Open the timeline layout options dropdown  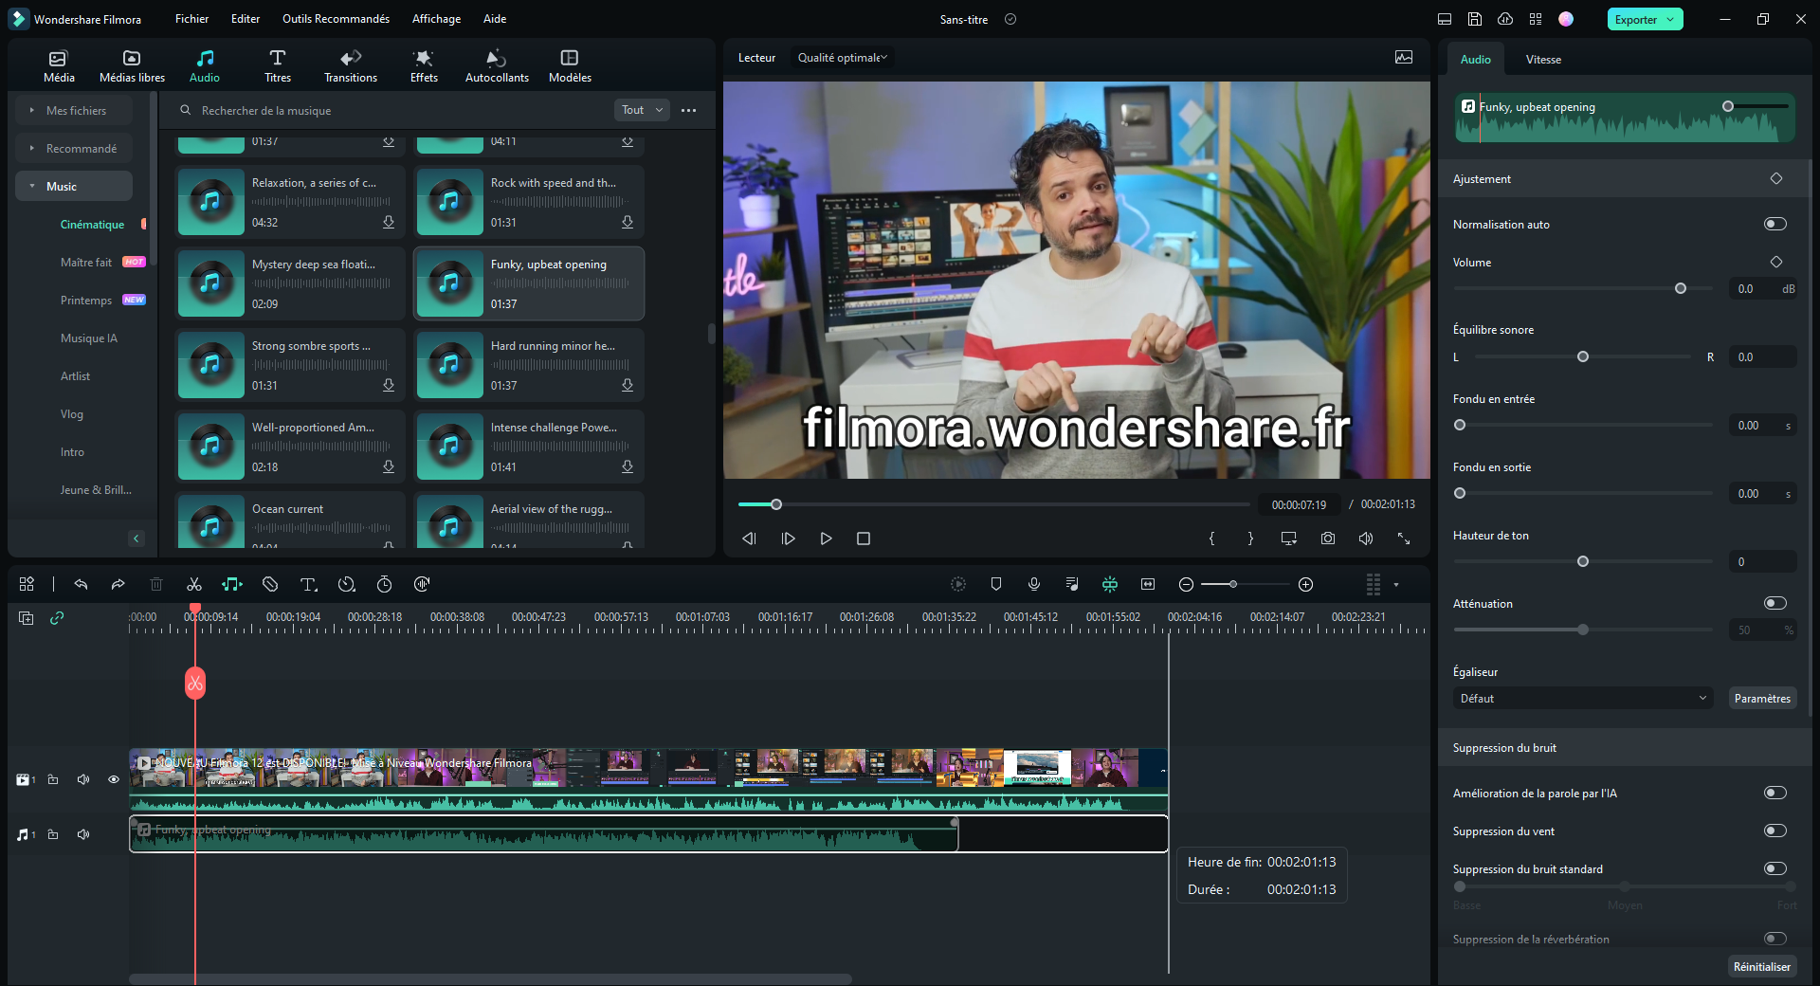tap(1396, 584)
